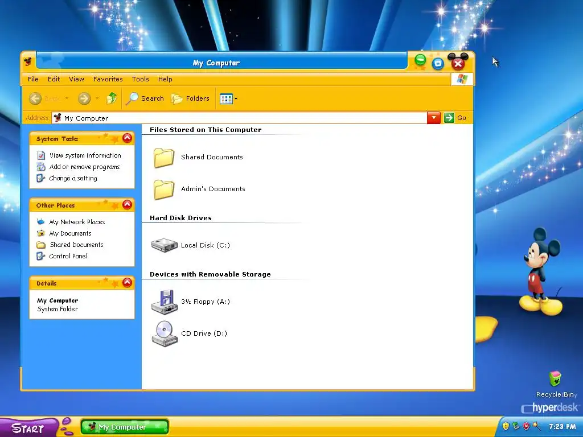Click the red shield tray icon
Viewport: 583px width, 437px height.
tap(526, 426)
